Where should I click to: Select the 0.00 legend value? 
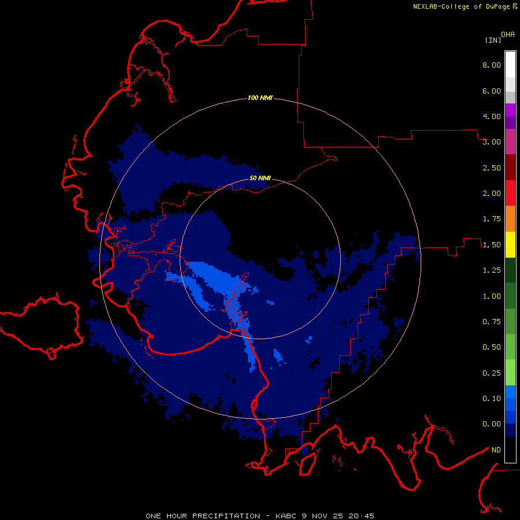pos(492,424)
